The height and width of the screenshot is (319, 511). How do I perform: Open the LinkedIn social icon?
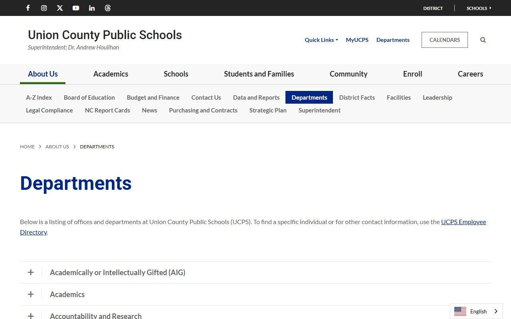(92, 8)
